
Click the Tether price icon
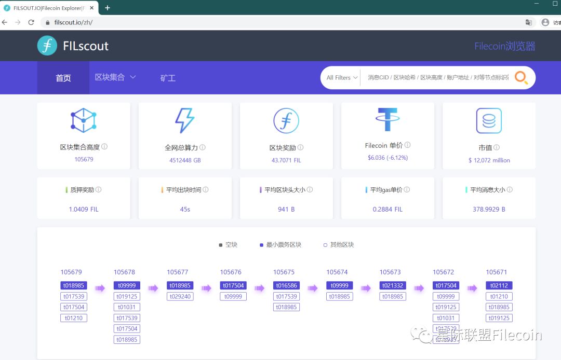pyautogui.click(x=388, y=120)
